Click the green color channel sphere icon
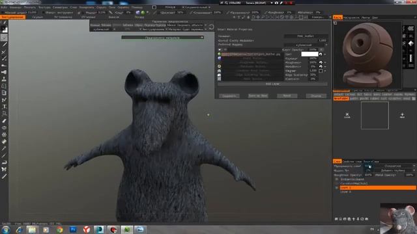Viewport: 417px width, 234px height. point(220,54)
